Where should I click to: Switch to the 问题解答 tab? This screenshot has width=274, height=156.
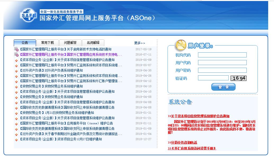pyautogui.click(x=70, y=43)
